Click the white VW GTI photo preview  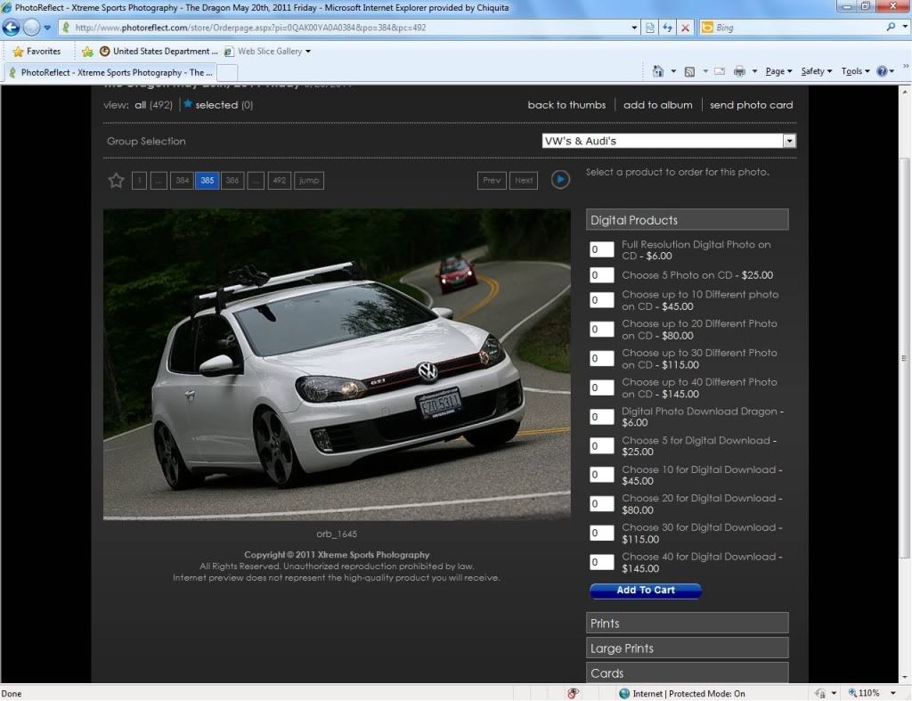(x=337, y=364)
